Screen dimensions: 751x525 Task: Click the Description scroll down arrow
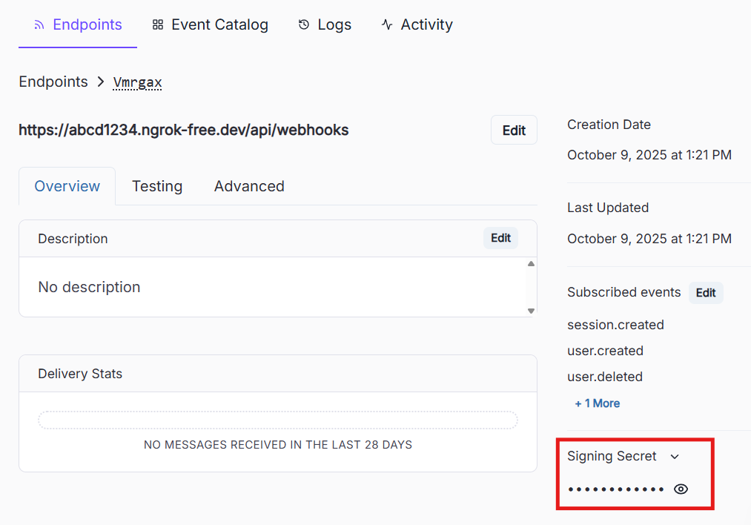pyautogui.click(x=531, y=311)
